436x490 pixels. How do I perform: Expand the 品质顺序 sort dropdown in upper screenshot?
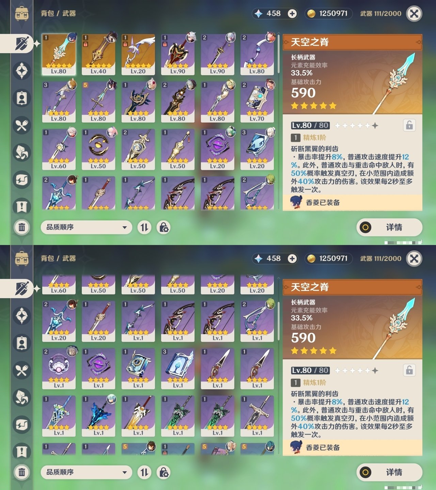[86, 227]
